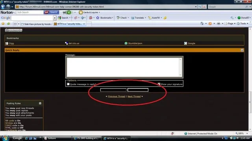Viewport: 252px width, 141px height.
Task: Click the Google toolbar blue plus share icon
Action: coord(83,18)
